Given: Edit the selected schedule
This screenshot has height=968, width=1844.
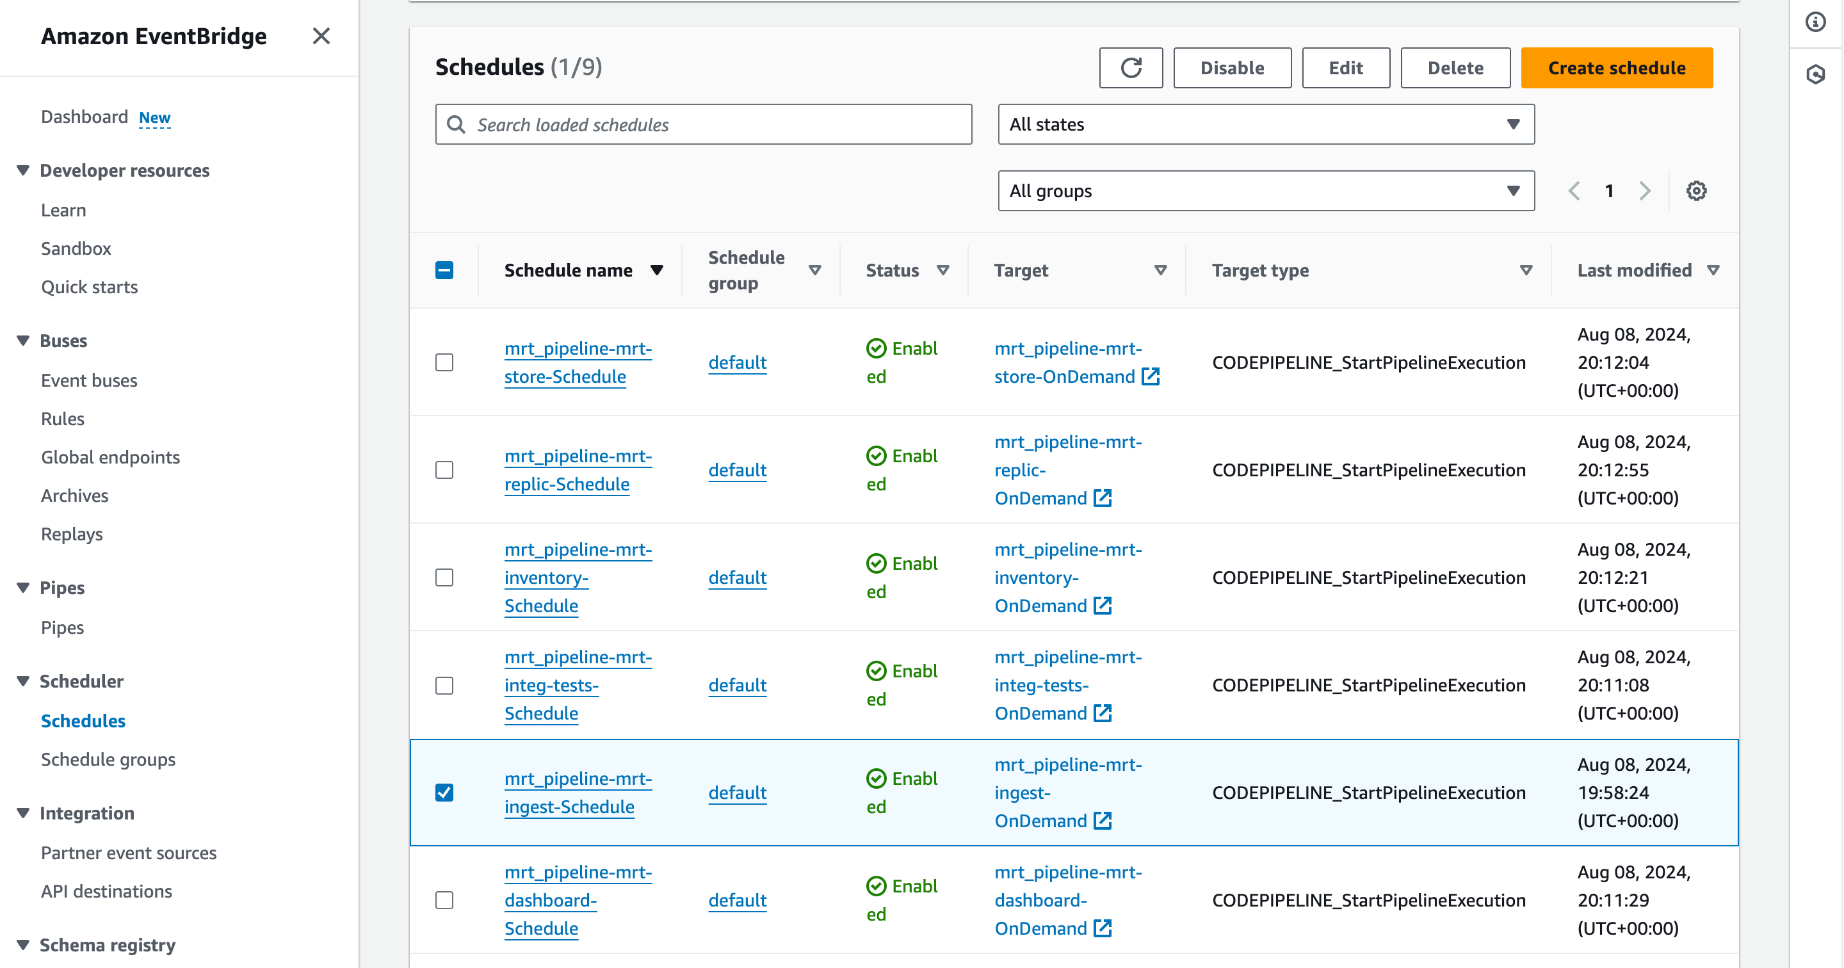Looking at the screenshot, I should point(1346,68).
